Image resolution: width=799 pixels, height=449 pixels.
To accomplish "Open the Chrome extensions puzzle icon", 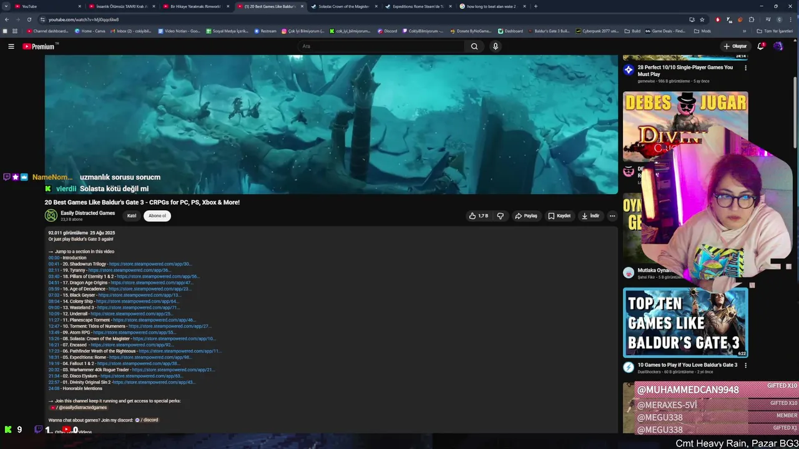I will pyautogui.click(x=752, y=19).
